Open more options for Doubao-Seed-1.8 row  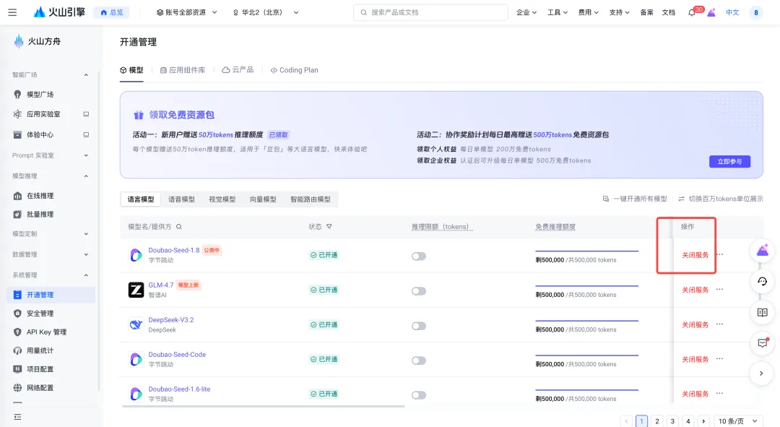coord(720,254)
